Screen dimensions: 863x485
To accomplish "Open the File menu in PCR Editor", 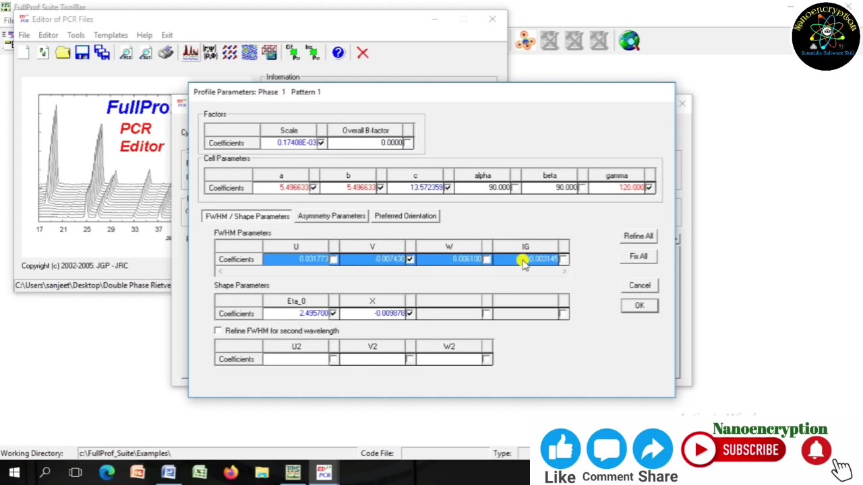I will (24, 35).
